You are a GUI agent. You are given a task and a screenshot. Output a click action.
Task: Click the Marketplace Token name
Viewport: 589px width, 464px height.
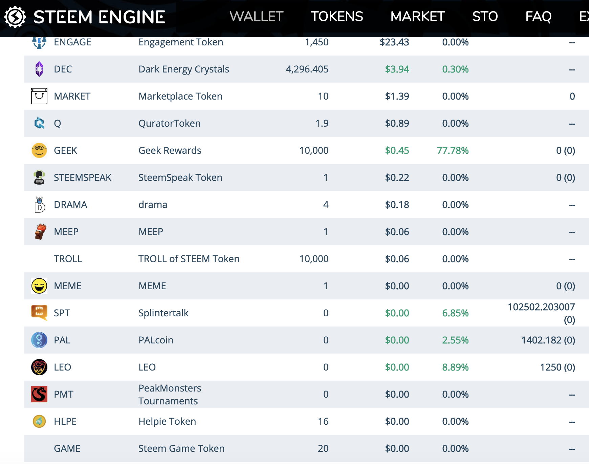(x=180, y=96)
